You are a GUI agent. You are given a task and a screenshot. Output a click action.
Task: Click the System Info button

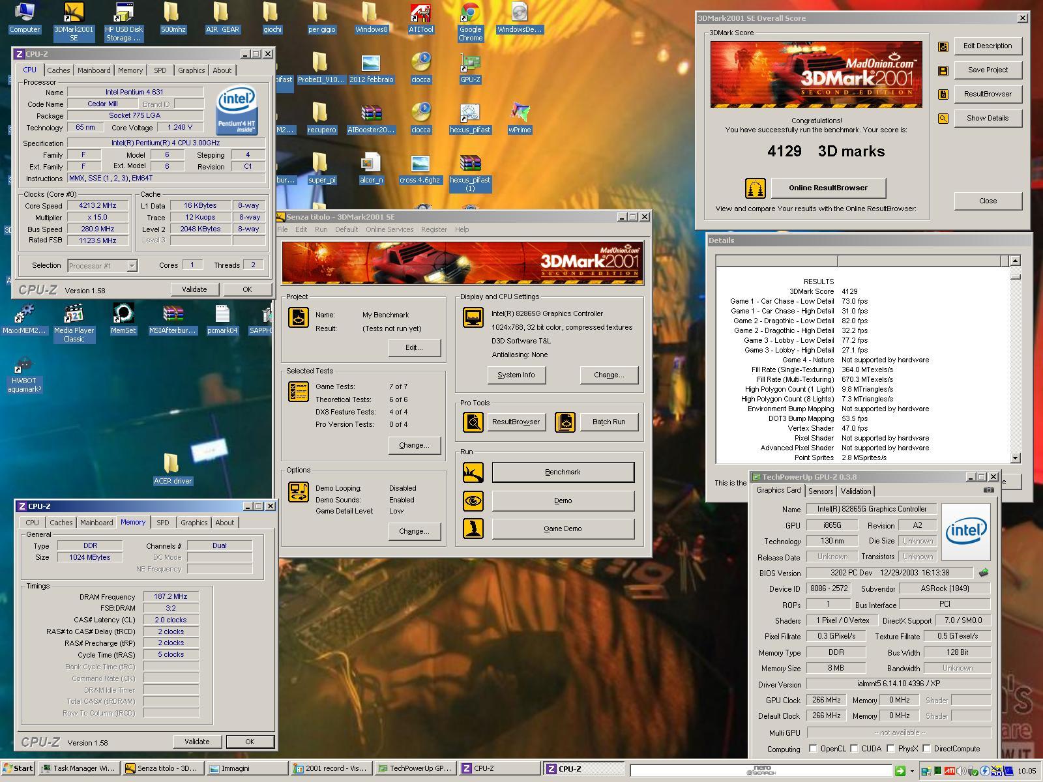tap(516, 375)
